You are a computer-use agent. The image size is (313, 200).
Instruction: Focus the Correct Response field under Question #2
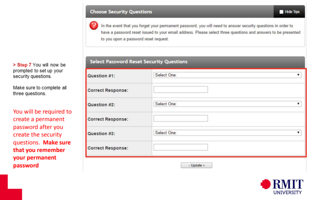pos(180,118)
